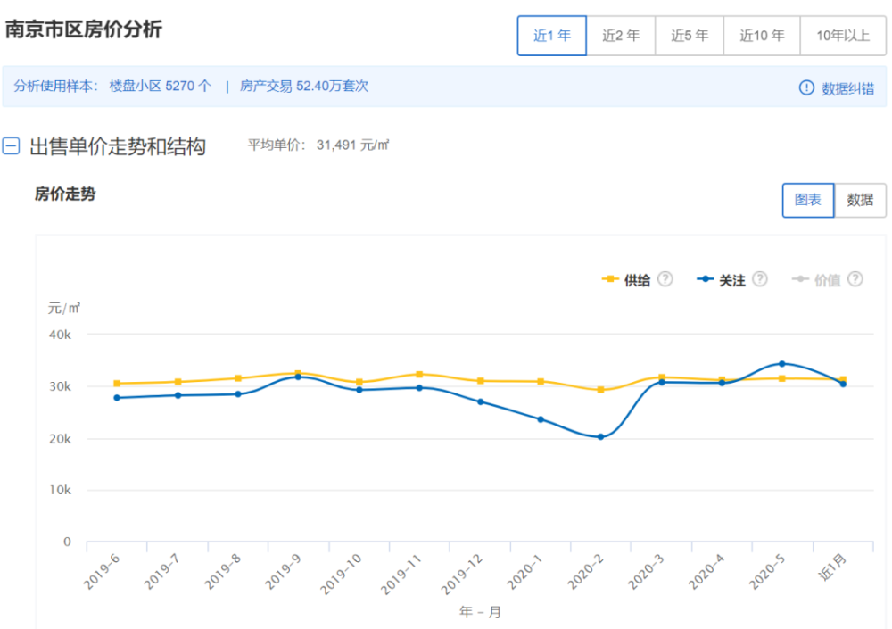Click the 2020-5 blue peak data point
892x629 pixels.
[781, 364]
